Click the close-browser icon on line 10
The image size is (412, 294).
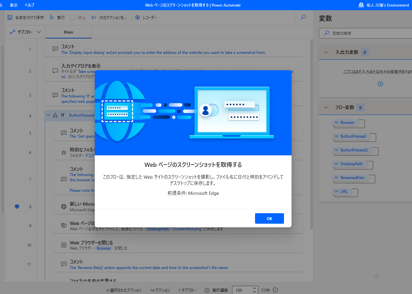pyautogui.click(x=64, y=245)
